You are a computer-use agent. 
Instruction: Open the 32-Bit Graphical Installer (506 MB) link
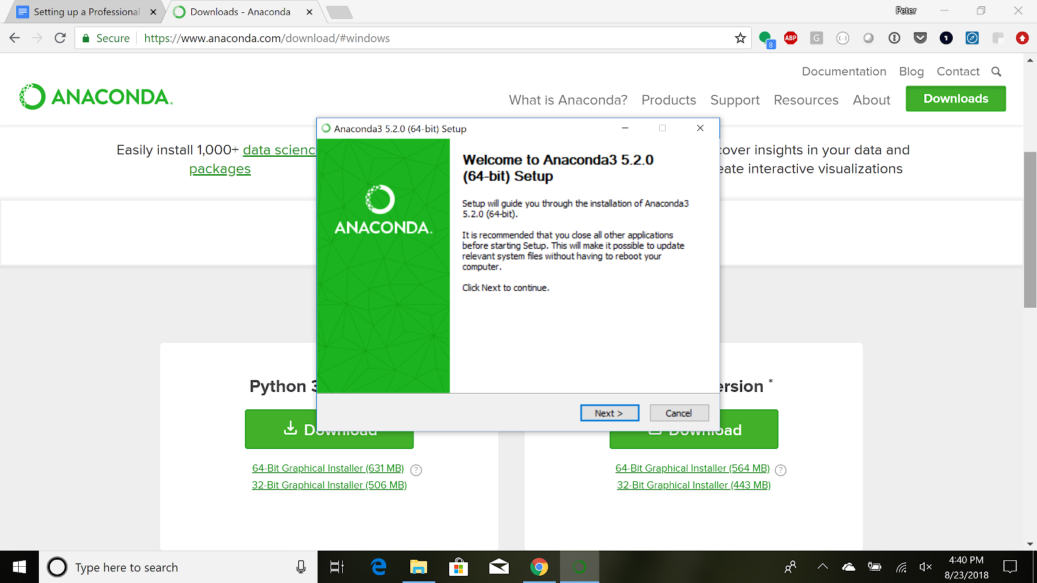[x=329, y=485]
